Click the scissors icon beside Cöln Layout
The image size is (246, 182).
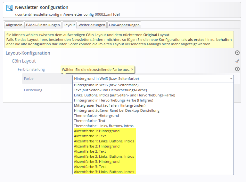[237, 61]
